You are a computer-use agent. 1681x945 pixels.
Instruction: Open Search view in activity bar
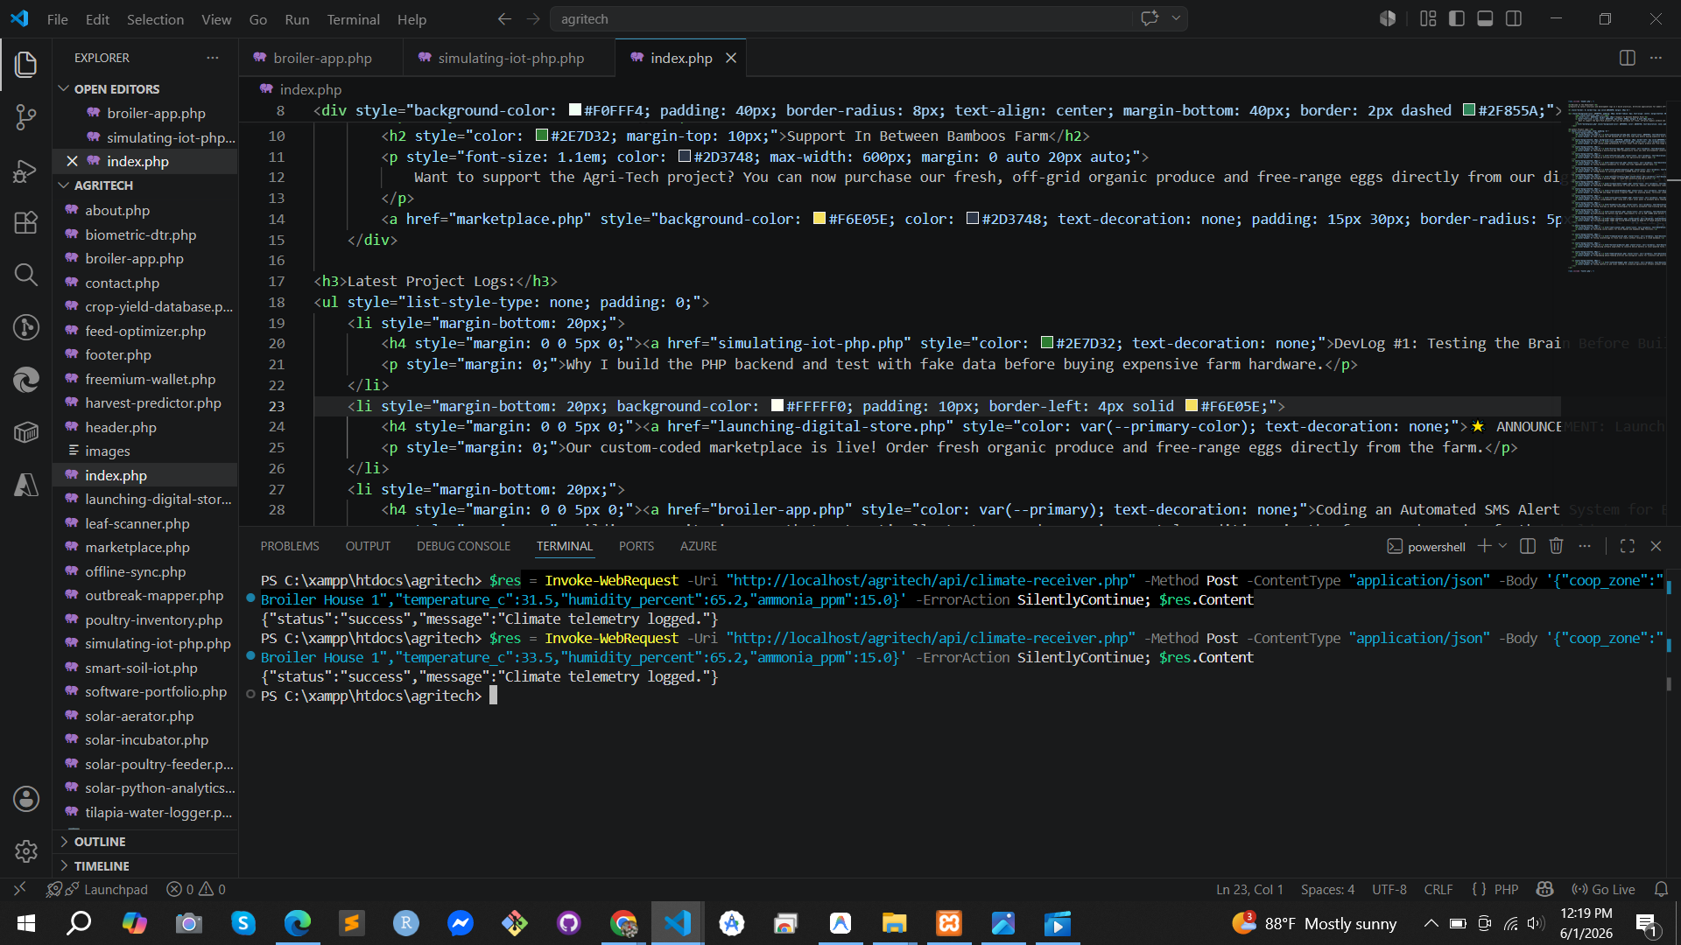coord(26,275)
